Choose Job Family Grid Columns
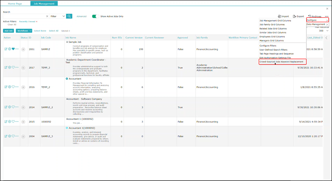Image resolution: width=332 pixels, height=181 pixels. tap(272, 25)
